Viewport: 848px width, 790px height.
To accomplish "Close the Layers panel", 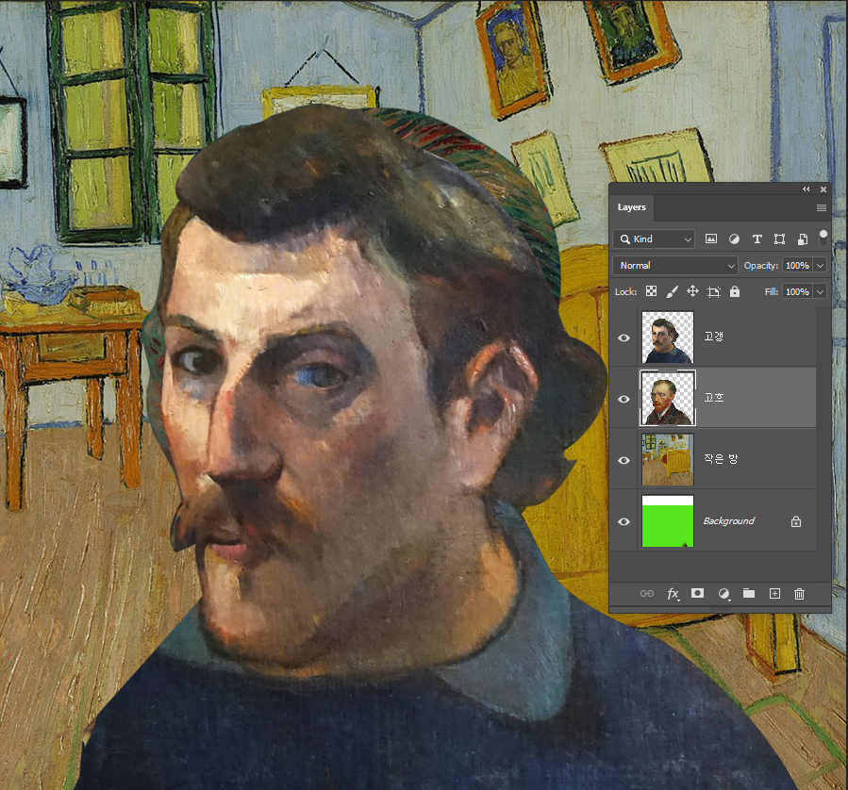I will (x=823, y=189).
